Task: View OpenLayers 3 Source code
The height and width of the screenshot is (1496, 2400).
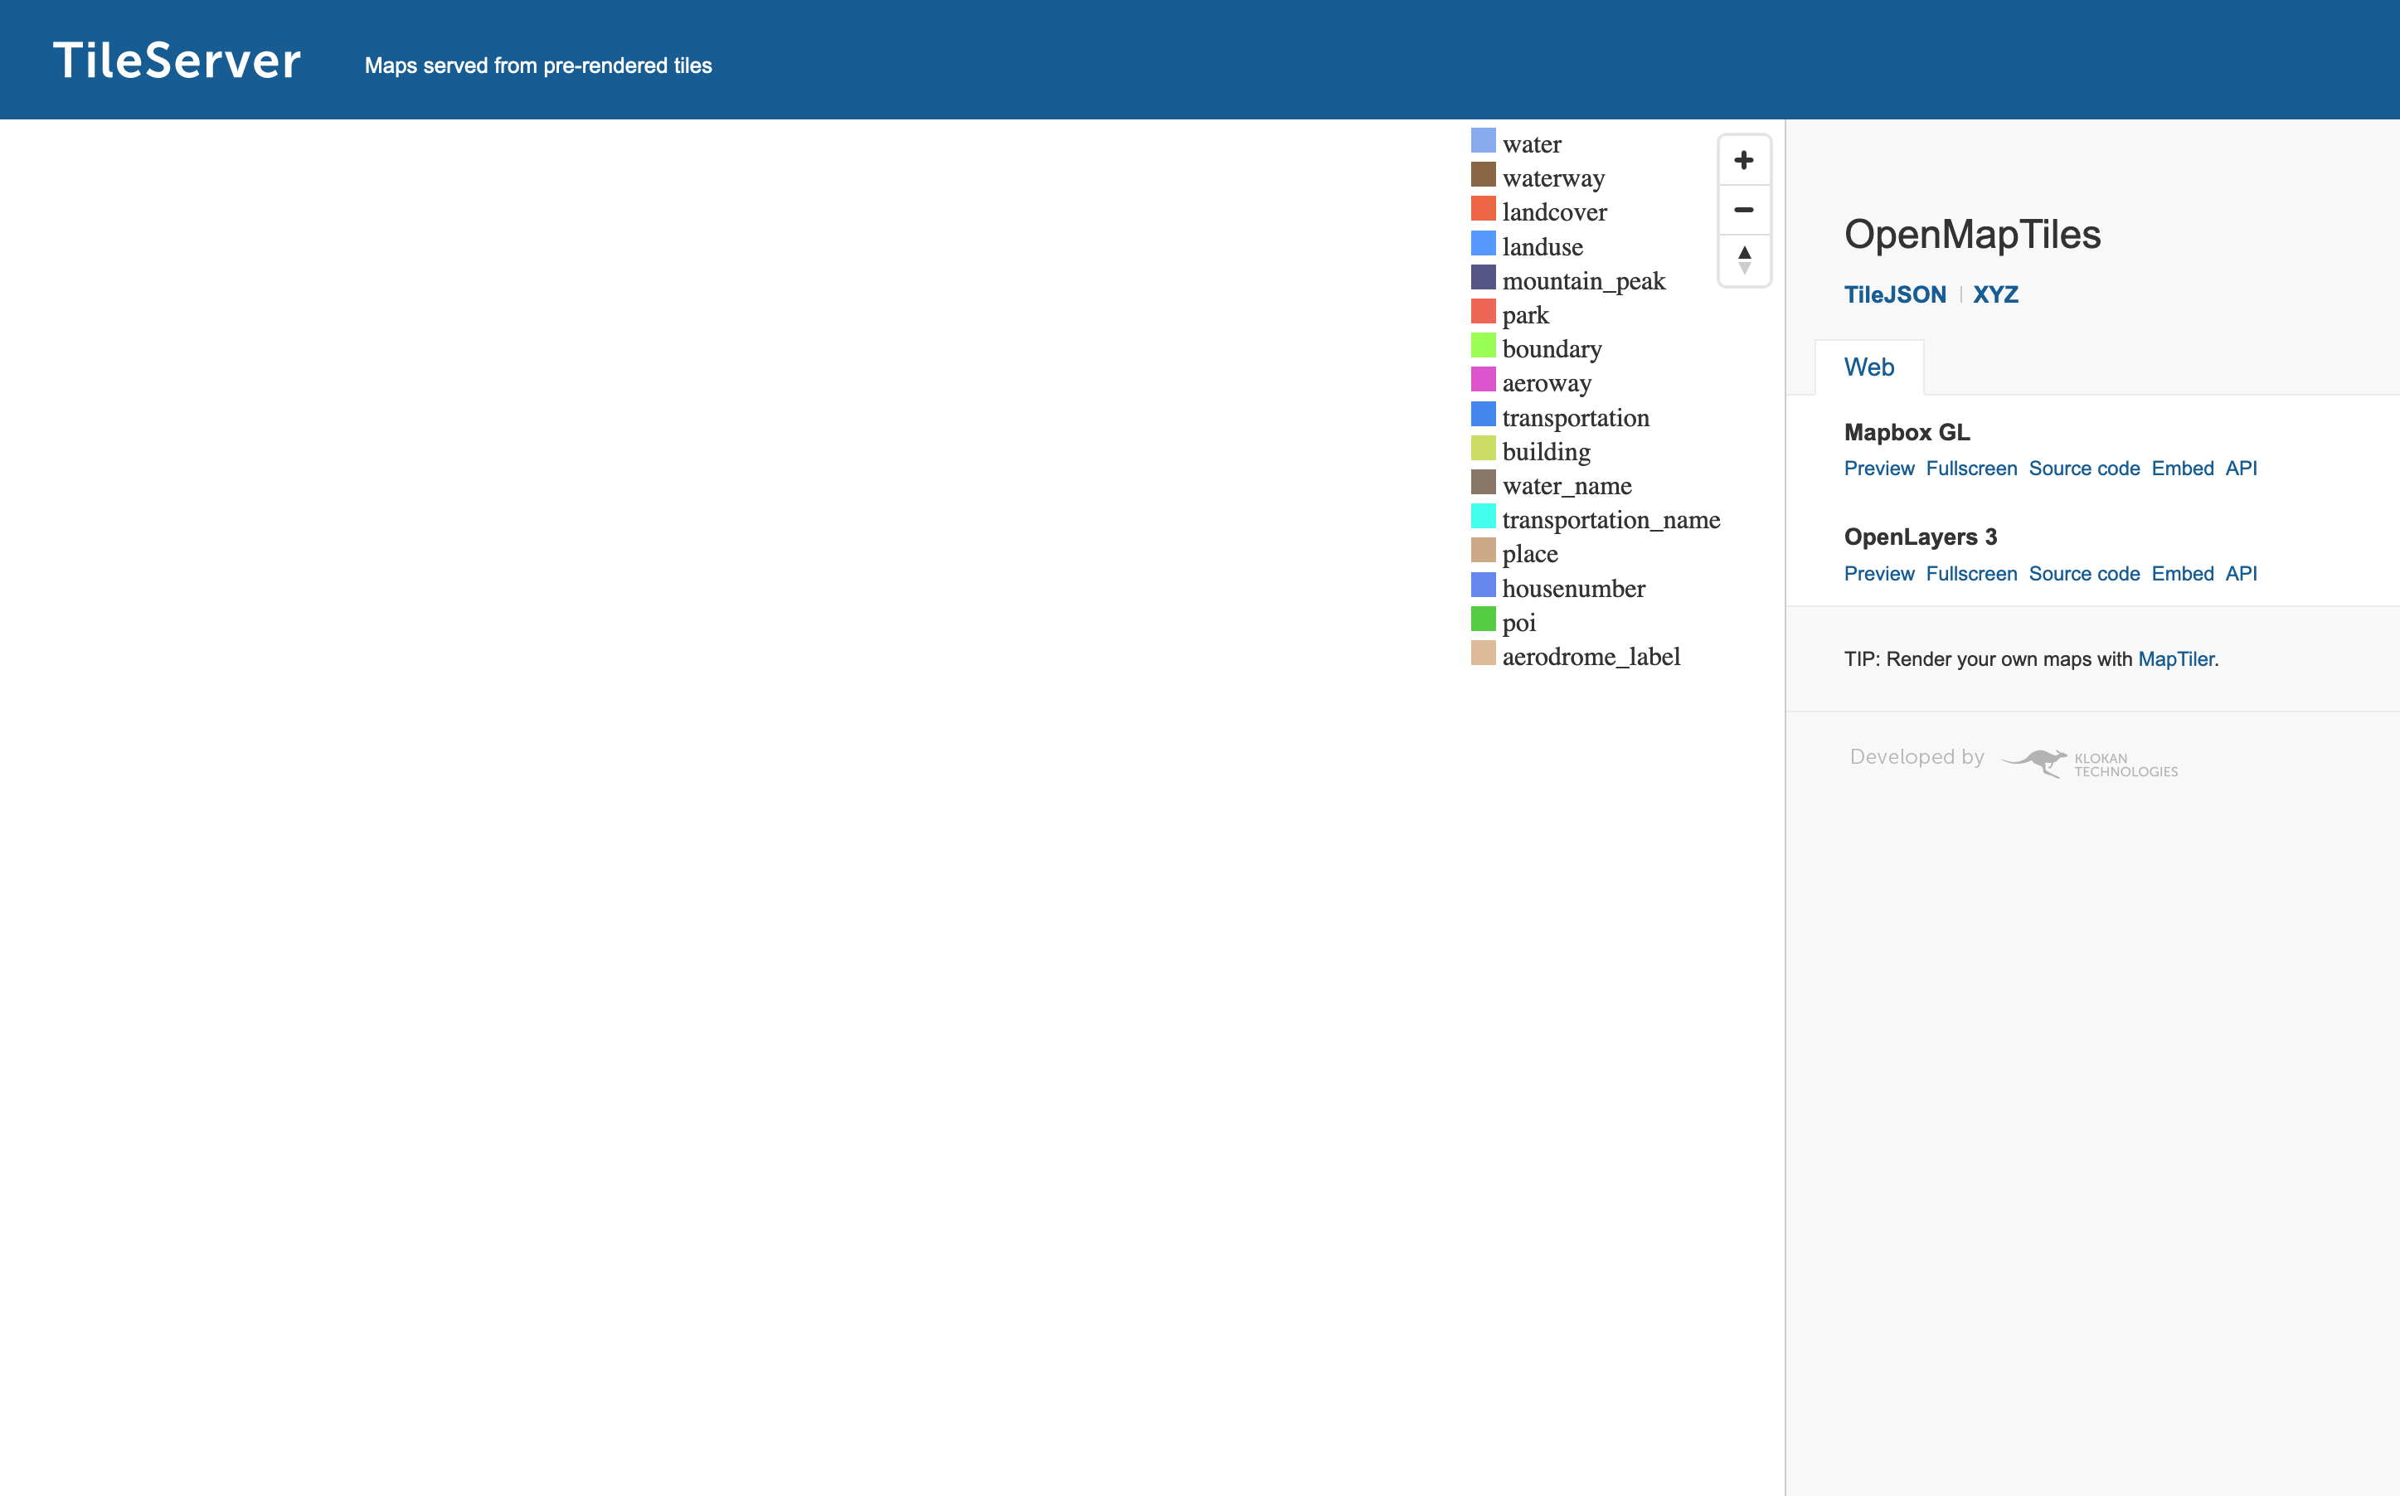Action: coord(2083,574)
